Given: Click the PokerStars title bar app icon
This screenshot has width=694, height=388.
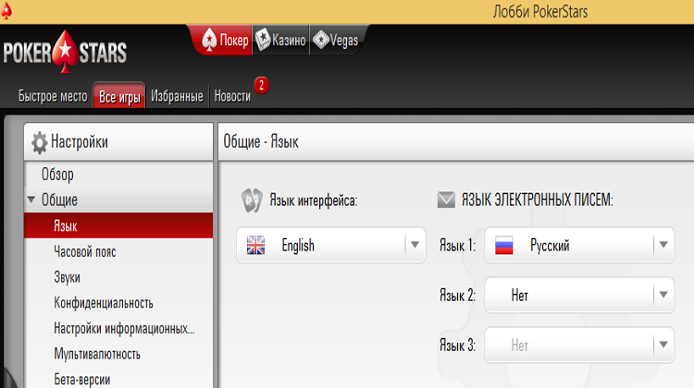Looking at the screenshot, I should tap(8, 11).
